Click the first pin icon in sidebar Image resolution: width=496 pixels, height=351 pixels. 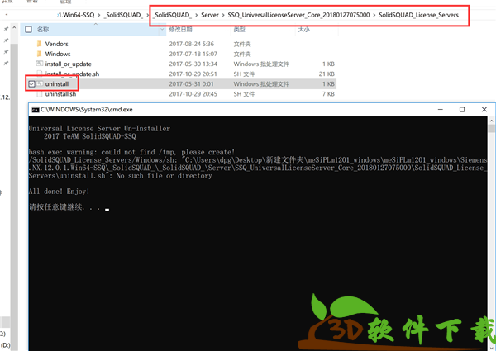point(6,29)
